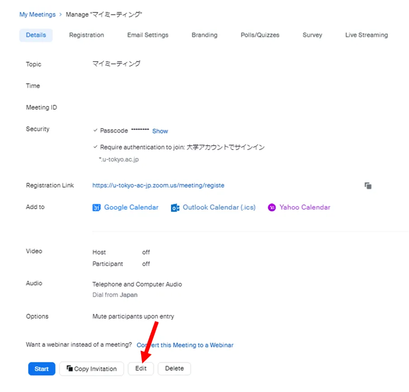The image size is (409, 392).
Task: Switch to the Registration tab
Action: (x=86, y=35)
